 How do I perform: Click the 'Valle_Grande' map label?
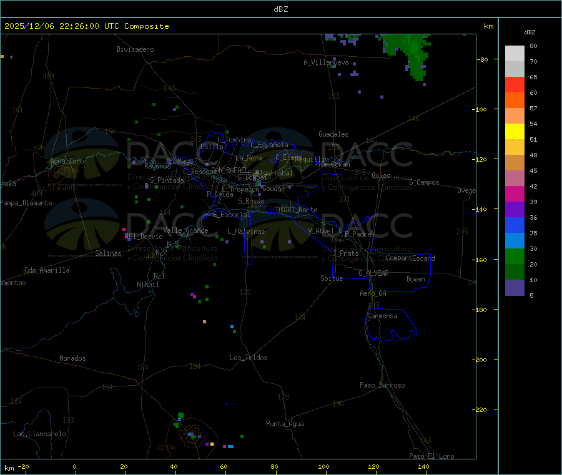point(185,230)
